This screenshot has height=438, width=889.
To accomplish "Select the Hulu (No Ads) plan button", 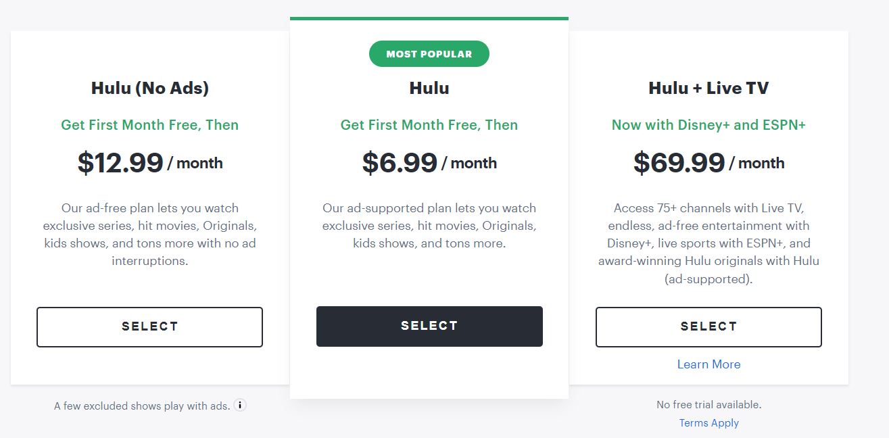I will tap(149, 327).
